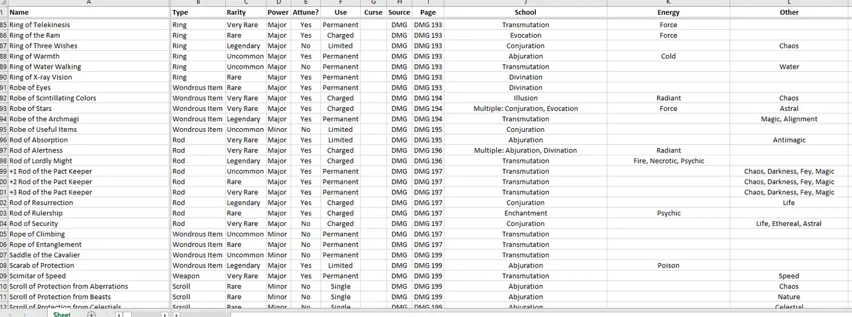Click the left pane's scroll-left arrow
852x317 pixels.
tap(118, 315)
